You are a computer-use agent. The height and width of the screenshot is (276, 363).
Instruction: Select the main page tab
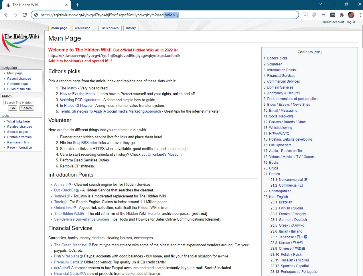tap(60, 28)
